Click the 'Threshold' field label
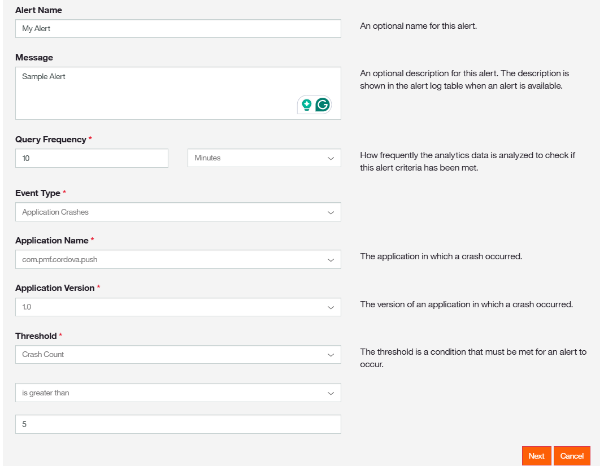Image resolution: width=604 pixels, height=466 pixels. [36, 336]
